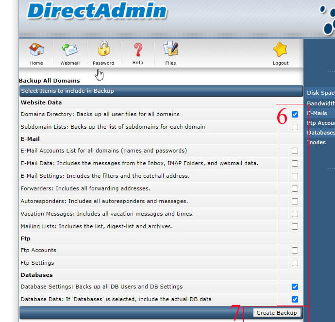335x322 pixels.
Task: Click the Home label link
Action: point(36,63)
